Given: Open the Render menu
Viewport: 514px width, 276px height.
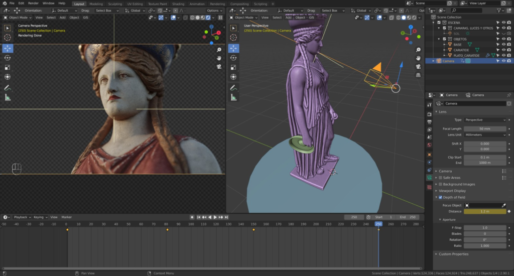Looking at the screenshot, I should point(33,3).
